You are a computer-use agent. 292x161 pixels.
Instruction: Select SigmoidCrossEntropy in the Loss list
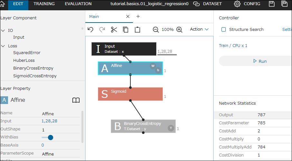click(35, 76)
